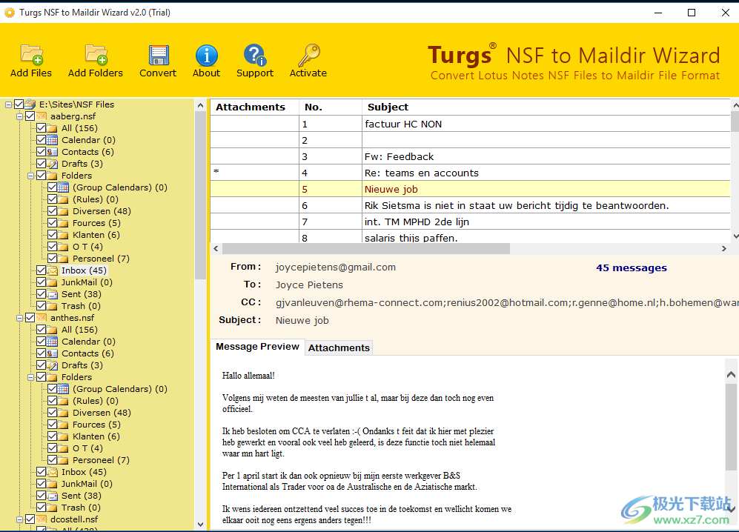Select the Fources (5) folder under aaberg.nsf
Screen dimensions: 739x532
tap(96, 223)
